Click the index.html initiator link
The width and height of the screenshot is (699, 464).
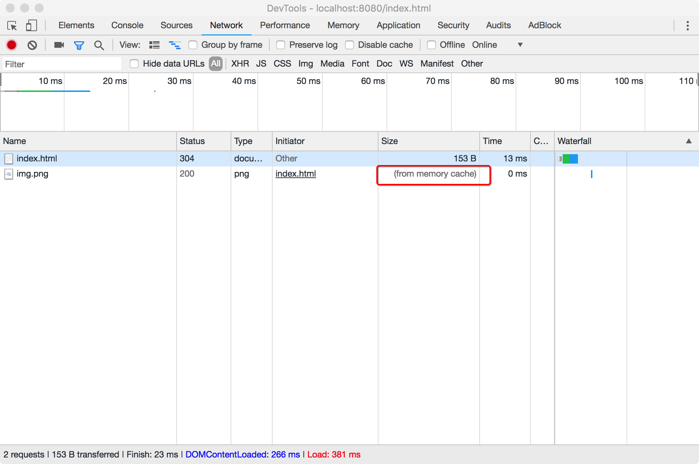(295, 174)
